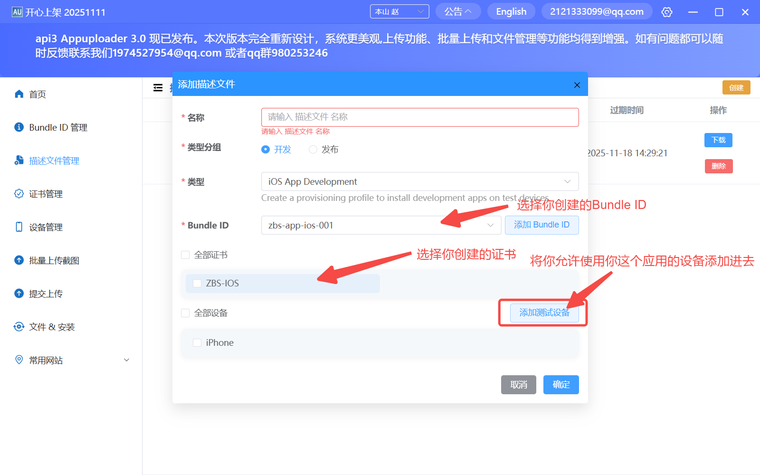
Task: Open 设备管理 in the sidebar
Action: [x=45, y=227]
